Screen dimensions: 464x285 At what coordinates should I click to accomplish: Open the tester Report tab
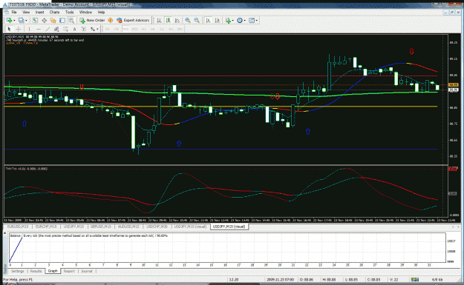(x=69, y=271)
